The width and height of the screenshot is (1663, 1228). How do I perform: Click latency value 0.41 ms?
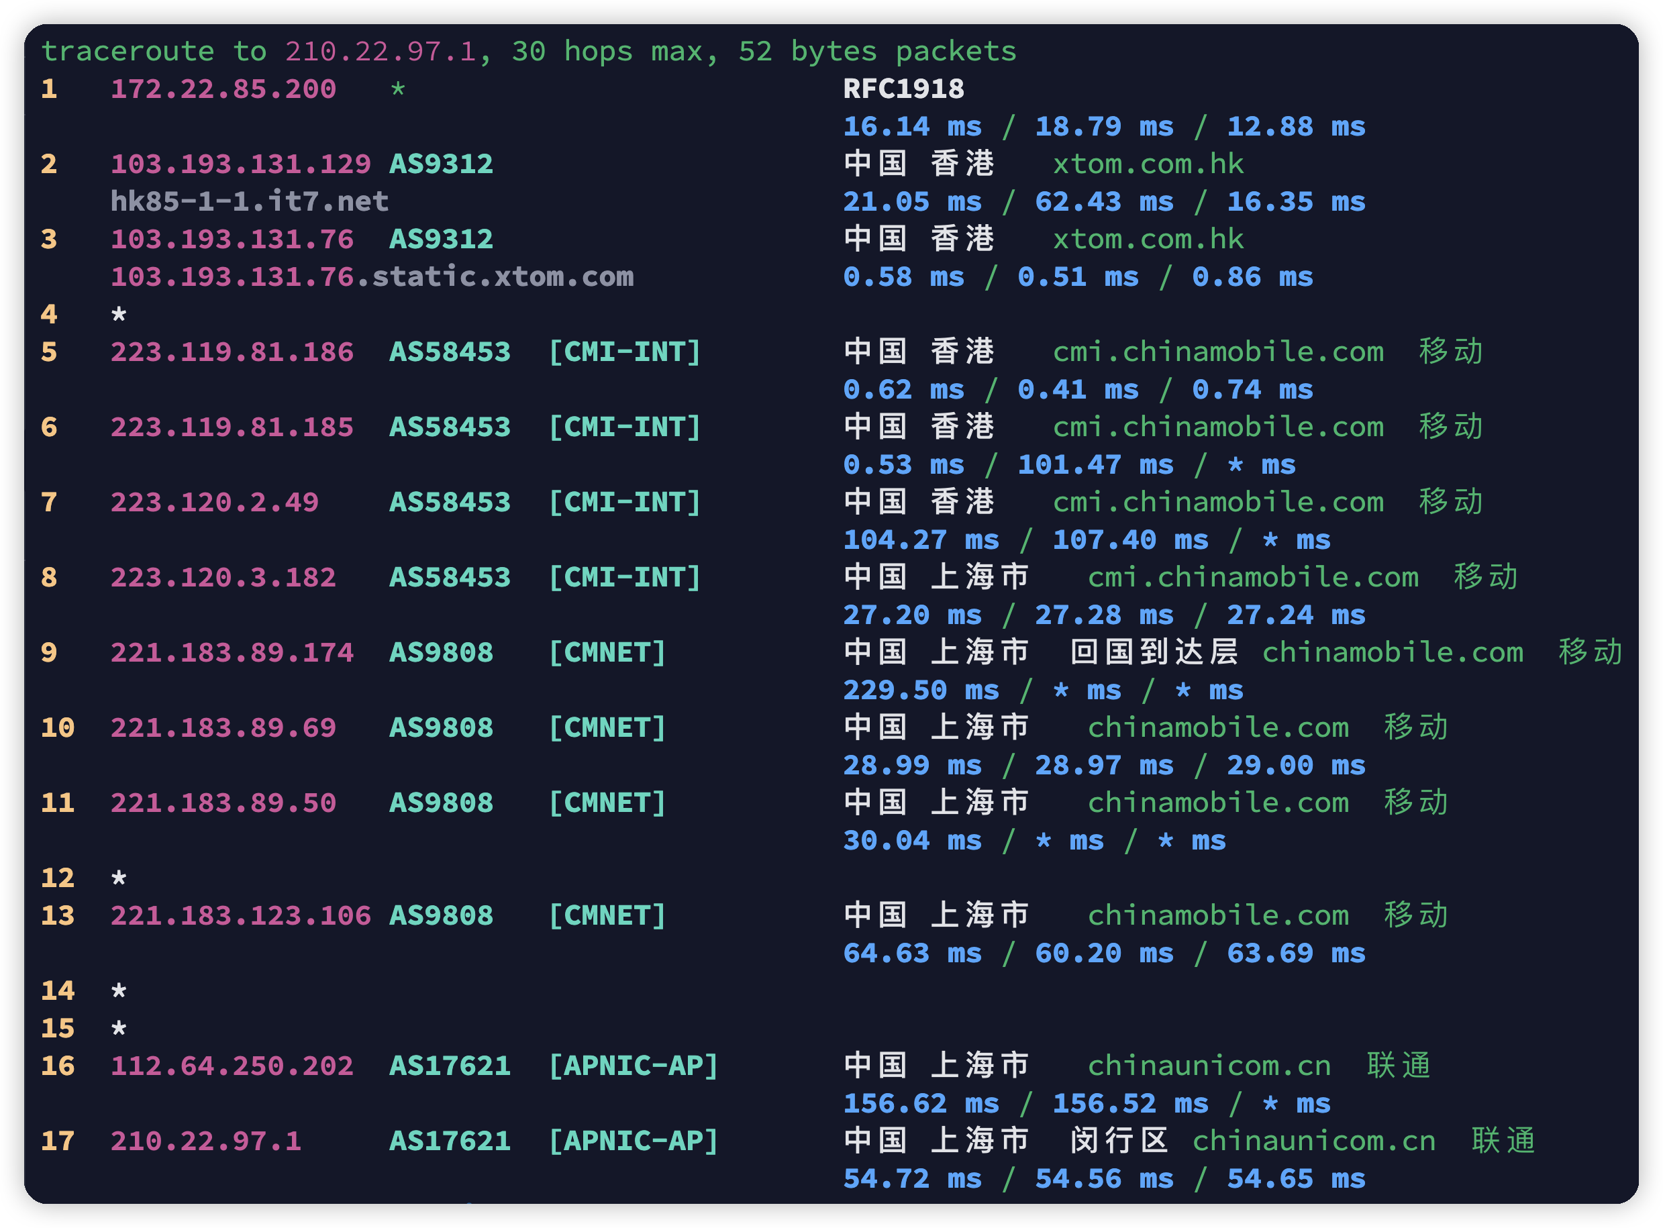(x=1078, y=391)
